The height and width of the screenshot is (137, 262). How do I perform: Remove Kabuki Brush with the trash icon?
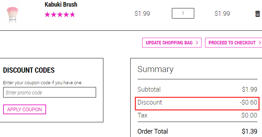pos(257,14)
